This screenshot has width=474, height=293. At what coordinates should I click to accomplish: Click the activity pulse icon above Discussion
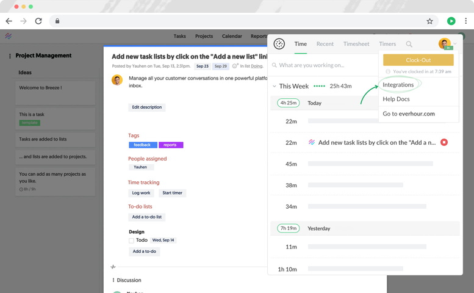click(113, 267)
